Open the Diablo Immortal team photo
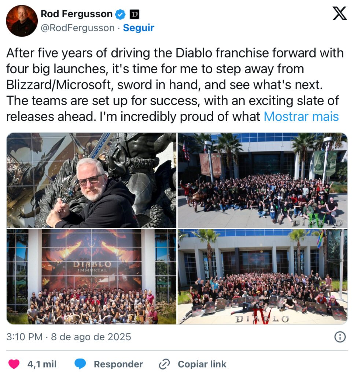This screenshot has height=375, width=357. pos(92,277)
